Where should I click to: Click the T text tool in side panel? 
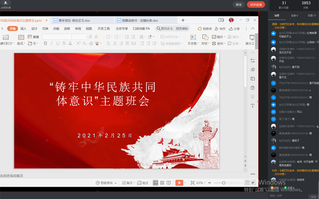253,105
